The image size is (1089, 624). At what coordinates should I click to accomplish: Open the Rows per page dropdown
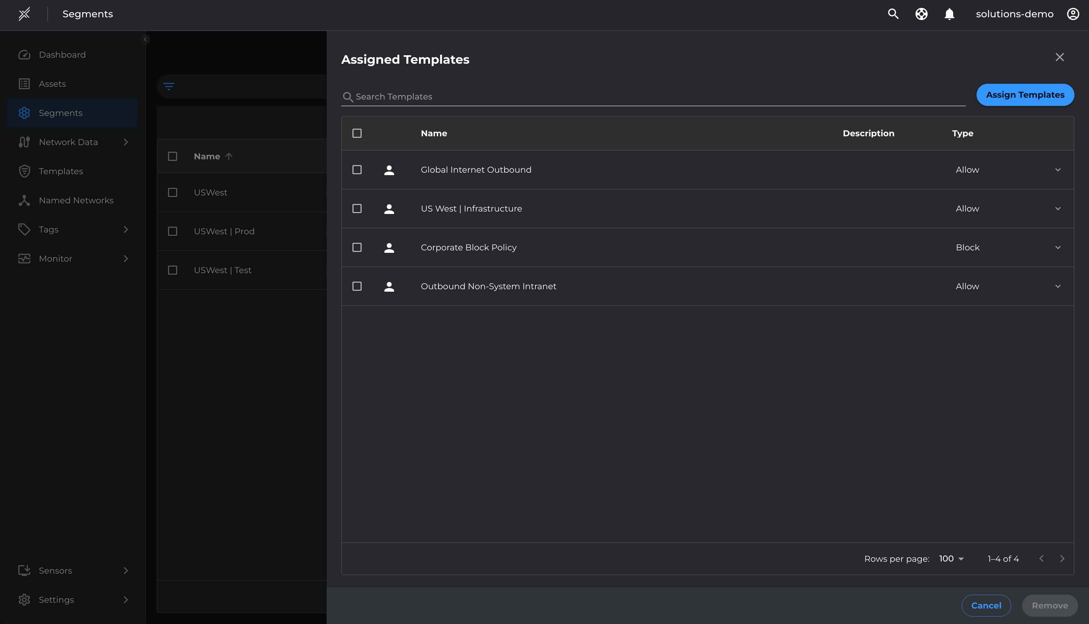tap(951, 558)
